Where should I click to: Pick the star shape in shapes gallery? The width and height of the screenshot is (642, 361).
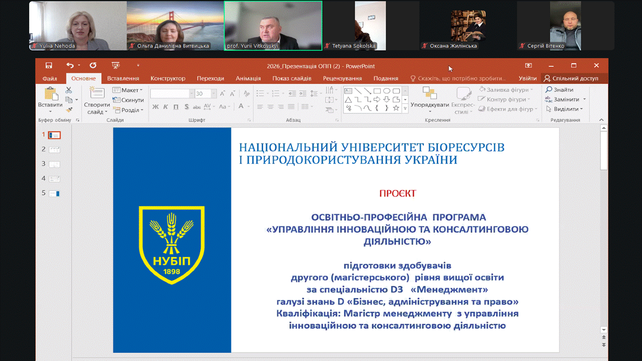coord(396,108)
